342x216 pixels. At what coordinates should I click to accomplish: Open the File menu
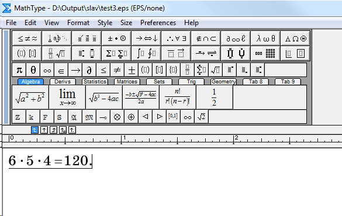11,23
